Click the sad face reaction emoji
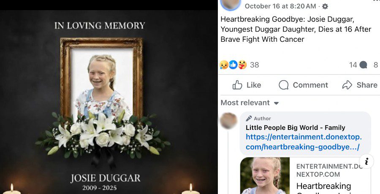Viewport: 380px width, 194px height. pos(224,65)
